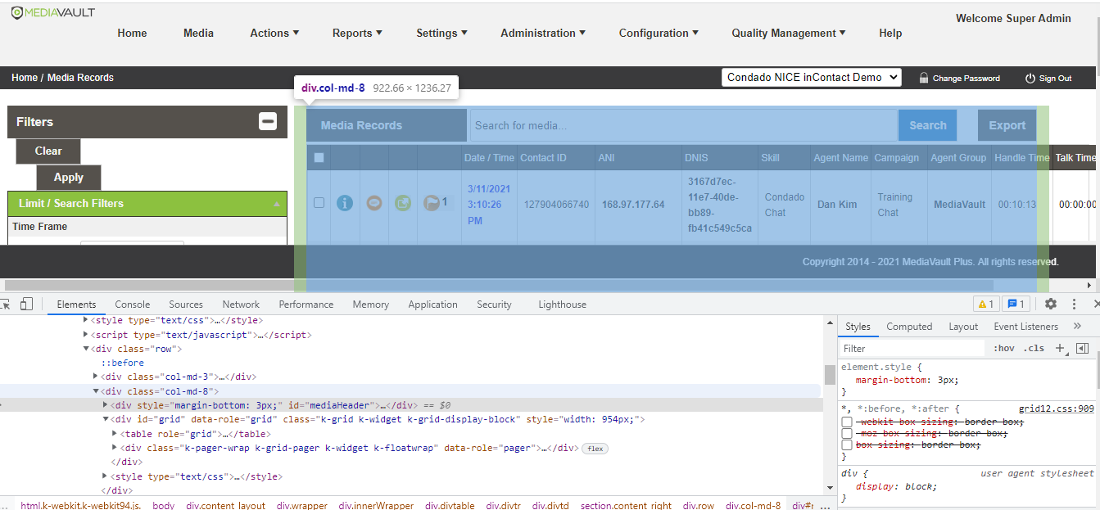Switch to the Network tab in DevTools
This screenshot has width=1100, height=510.
pyautogui.click(x=241, y=304)
